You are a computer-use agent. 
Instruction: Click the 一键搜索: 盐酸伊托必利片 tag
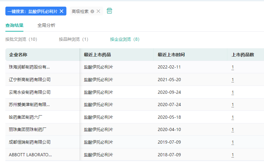click(32, 11)
